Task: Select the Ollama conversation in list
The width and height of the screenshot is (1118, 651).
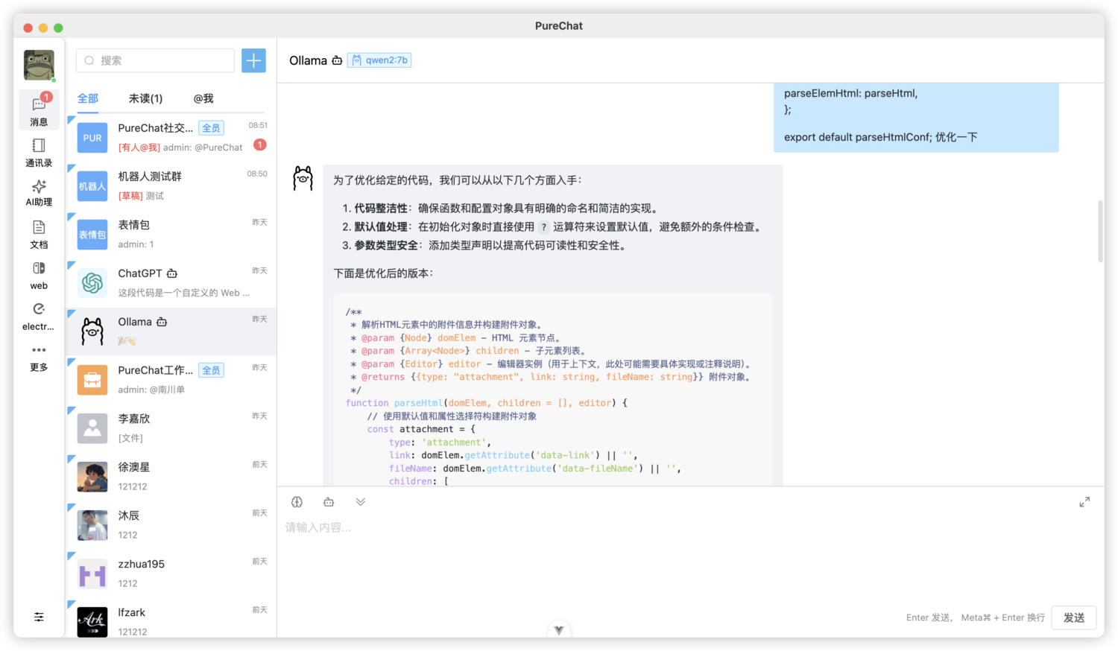Action: point(171,331)
